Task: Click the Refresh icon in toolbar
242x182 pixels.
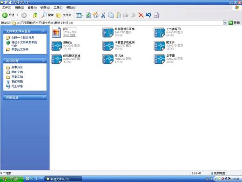Action: tap(88, 15)
